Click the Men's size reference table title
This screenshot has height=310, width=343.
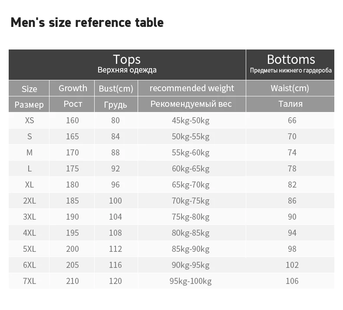[87, 23]
